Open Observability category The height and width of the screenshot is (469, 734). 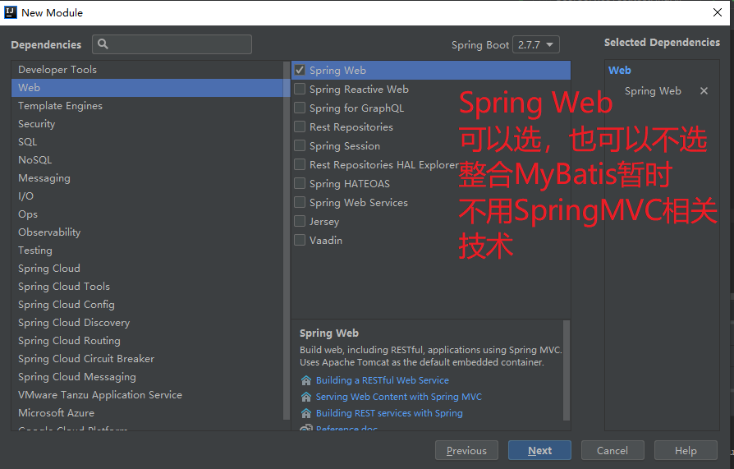[148, 232]
